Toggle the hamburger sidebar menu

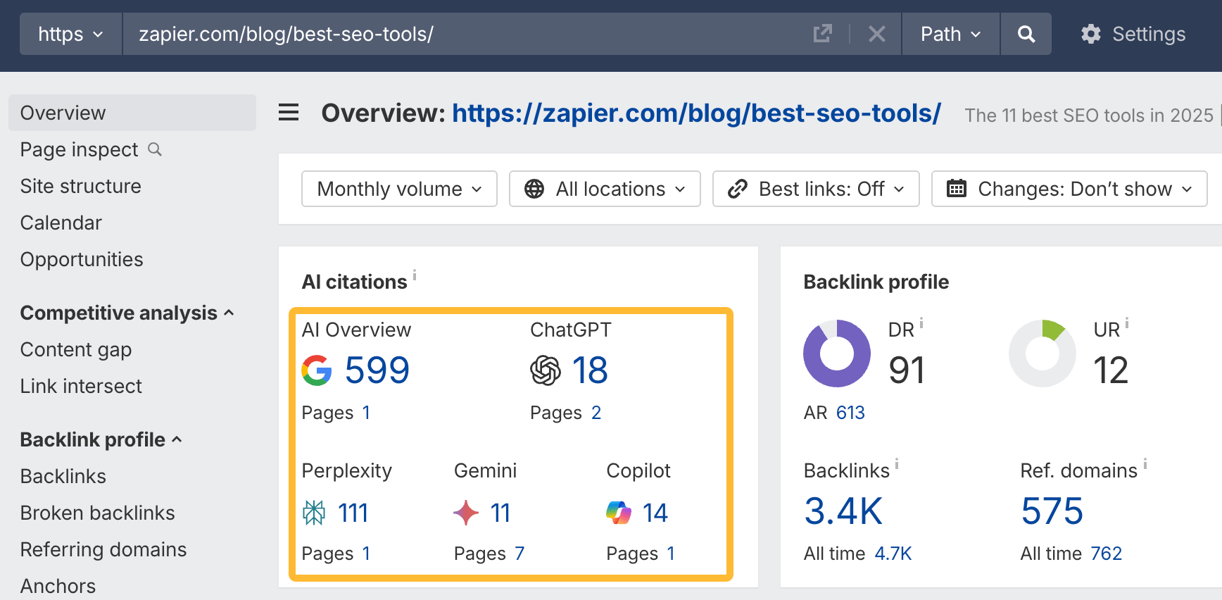tap(289, 113)
